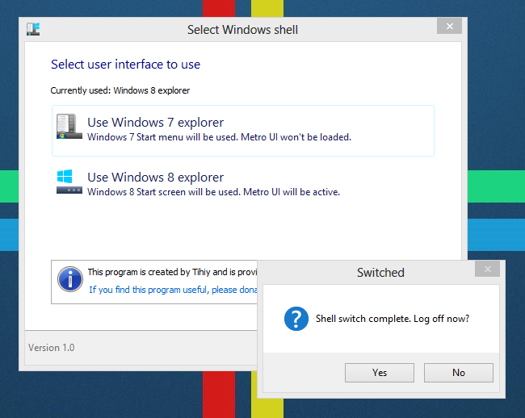Click 'Select Windows shell' window title
The height and width of the screenshot is (418, 525).
point(242,30)
